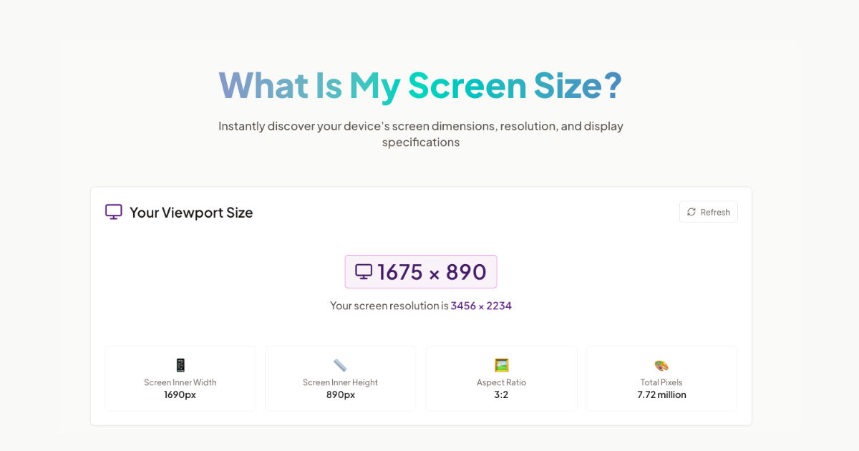Click the 7.72 million pixels value

(x=661, y=394)
